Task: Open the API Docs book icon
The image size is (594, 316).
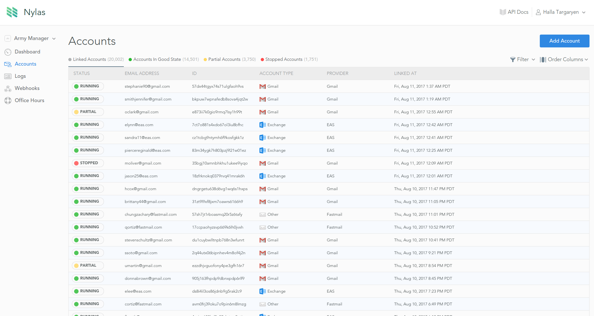Action: 503,12
